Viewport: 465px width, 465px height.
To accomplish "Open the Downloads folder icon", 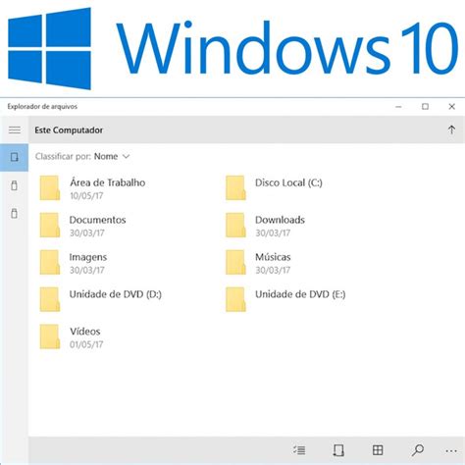I will pyautogui.click(x=235, y=225).
